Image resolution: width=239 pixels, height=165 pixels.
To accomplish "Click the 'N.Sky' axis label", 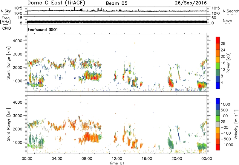I will (x=6, y=11).
